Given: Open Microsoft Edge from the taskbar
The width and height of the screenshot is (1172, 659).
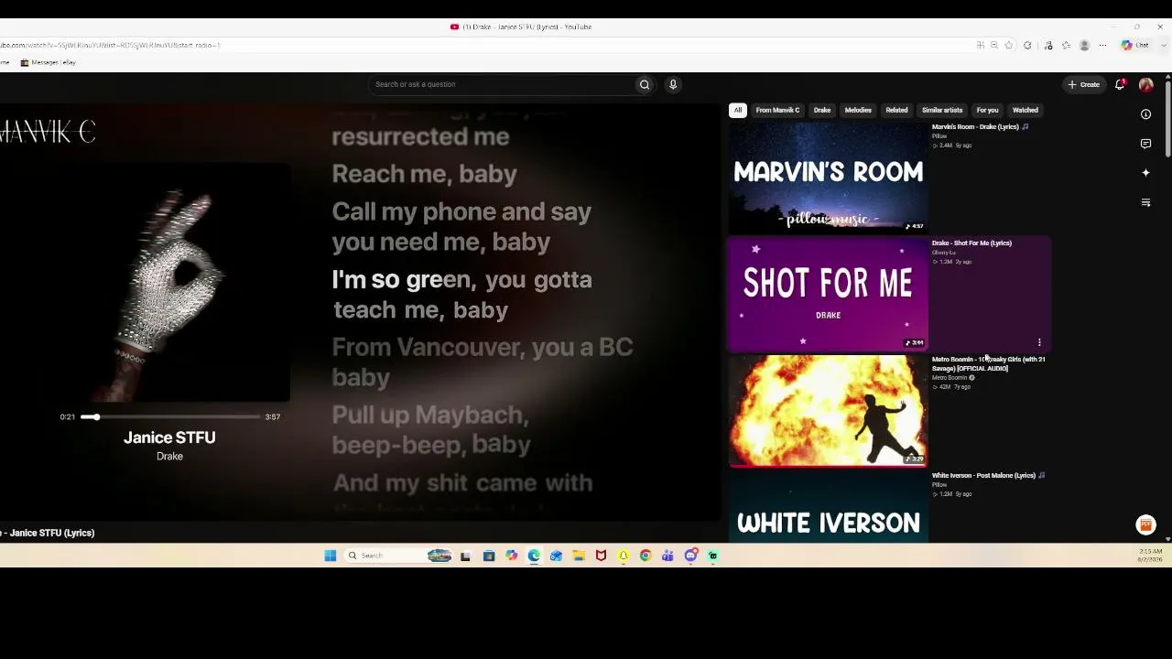Looking at the screenshot, I should coord(534,556).
